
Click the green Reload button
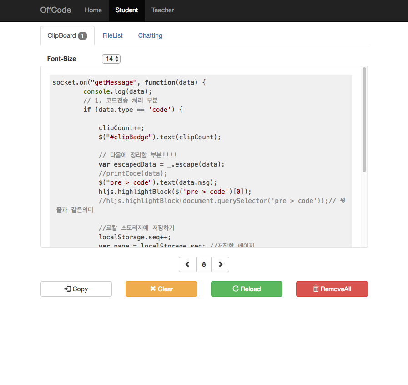click(x=247, y=289)
